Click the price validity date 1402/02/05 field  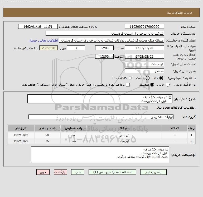[x=144, y=56]
